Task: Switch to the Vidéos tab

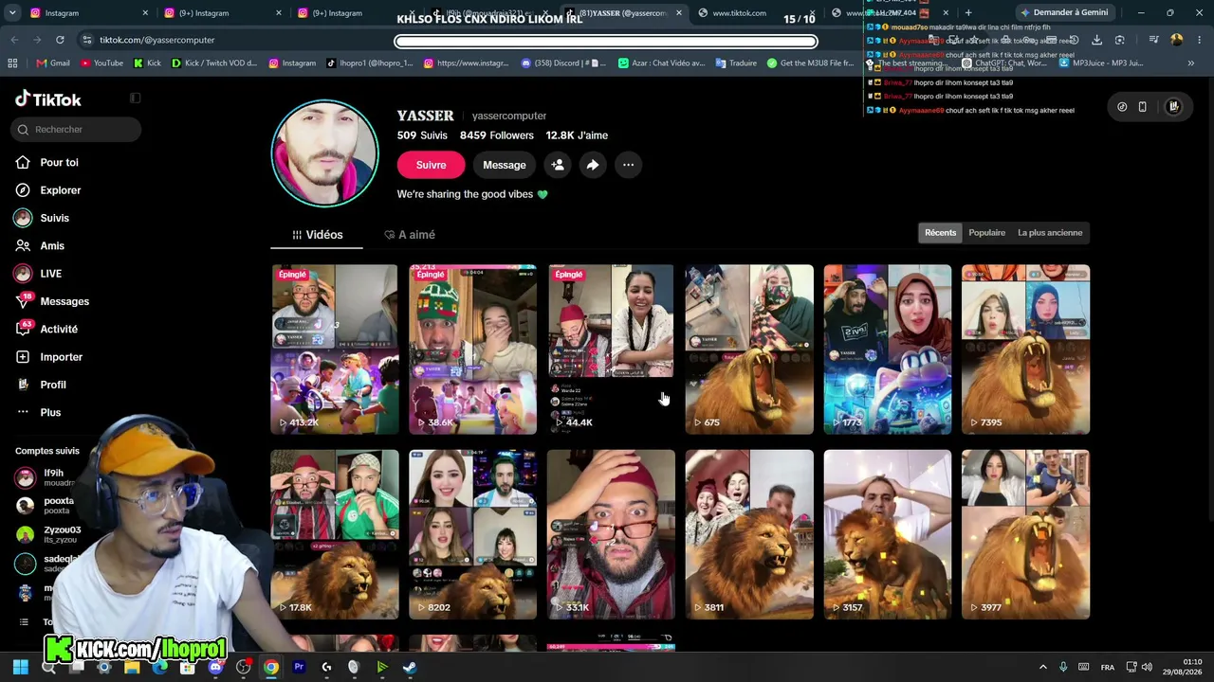Action: point(317,235)
